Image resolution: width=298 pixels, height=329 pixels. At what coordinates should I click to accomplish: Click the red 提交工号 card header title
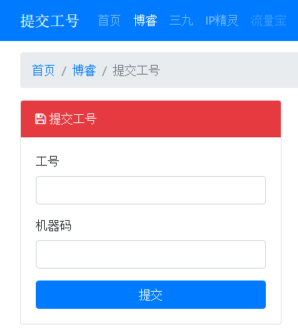click(x=72, y=119)
